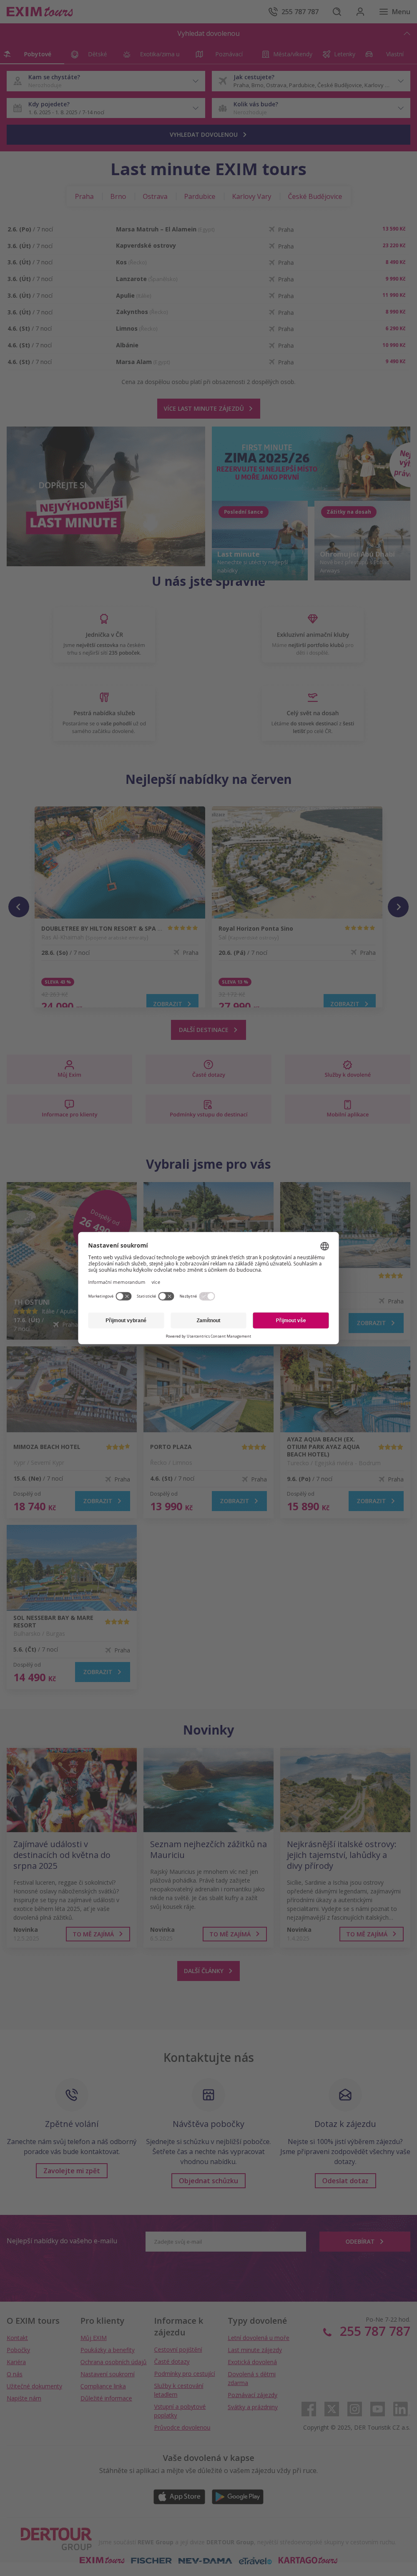The image size is (417, 2576).
Task: Select the Ostrava departure tab
Action: (x=155, y=197)
